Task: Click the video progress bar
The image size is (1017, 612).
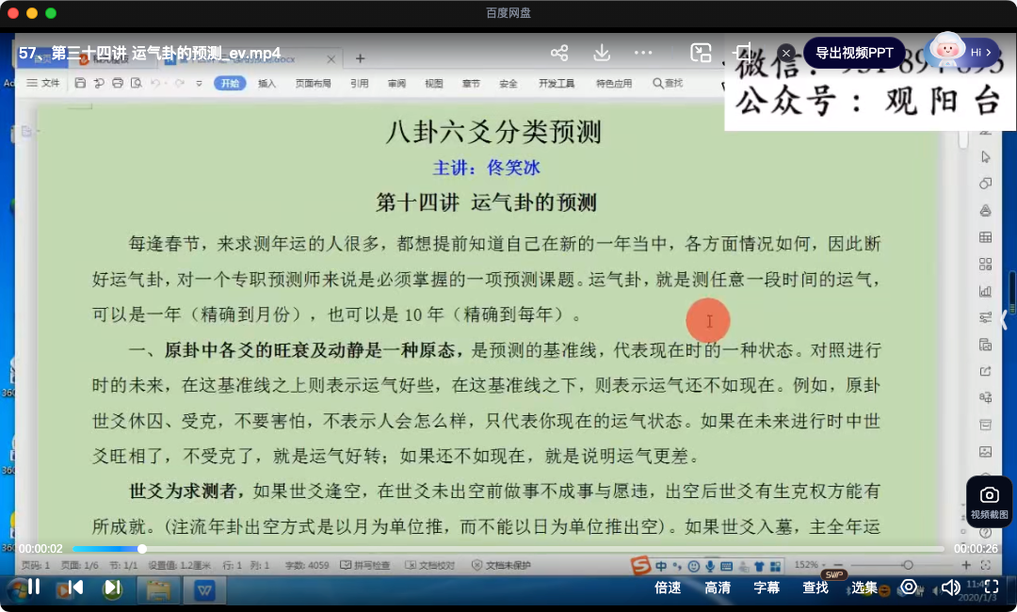Action: (508, 549)
